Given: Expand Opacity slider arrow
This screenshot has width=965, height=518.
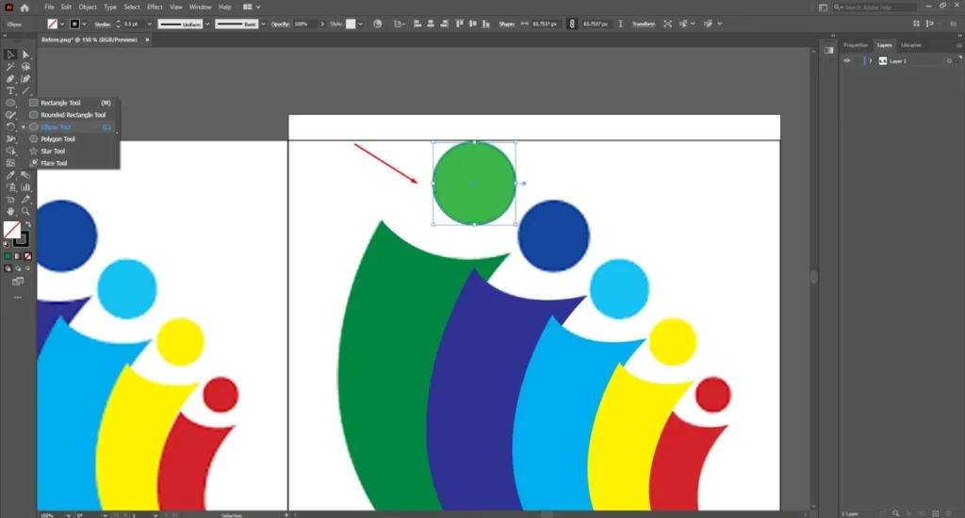Looking at the screenshot, I should [322, 24].
